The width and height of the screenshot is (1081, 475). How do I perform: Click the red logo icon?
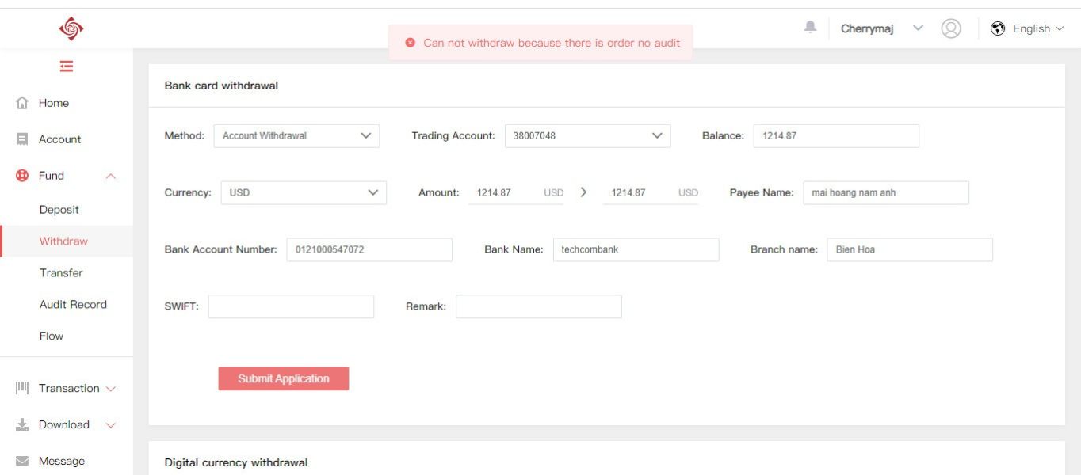pyautogui.click(x=71, y=28)
